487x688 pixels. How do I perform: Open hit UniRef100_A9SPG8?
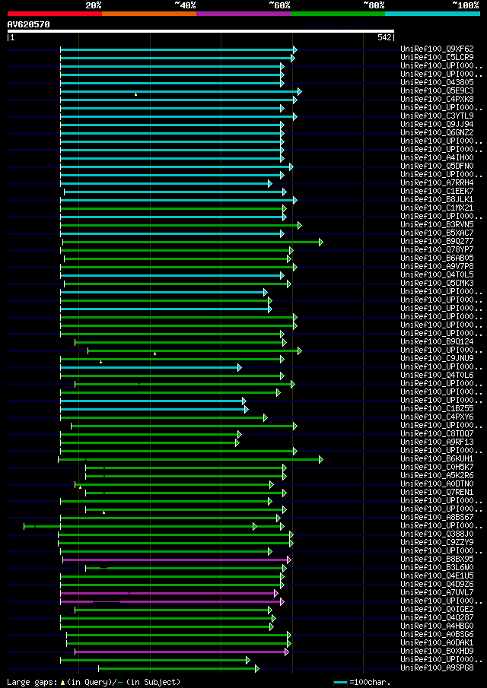point(437,667)
